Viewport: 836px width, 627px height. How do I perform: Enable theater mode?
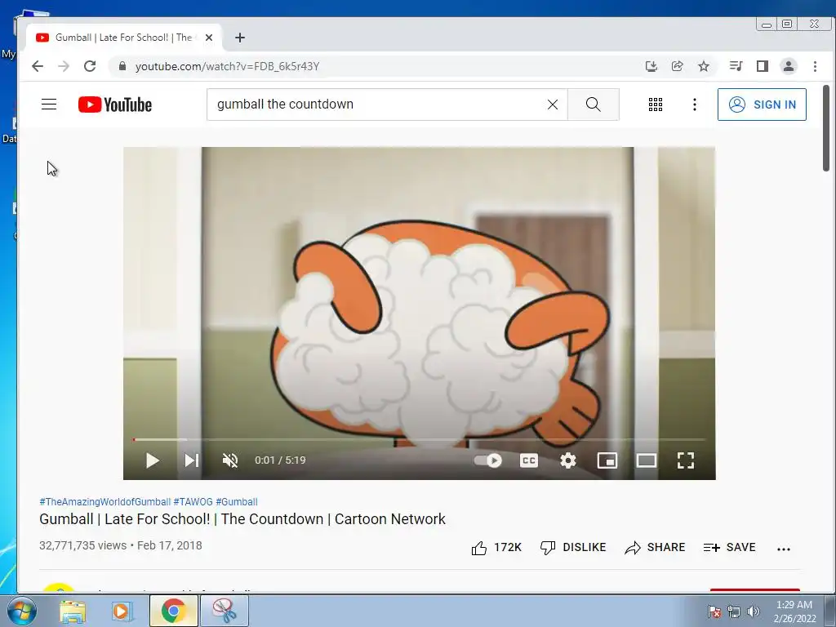point(647,460)
